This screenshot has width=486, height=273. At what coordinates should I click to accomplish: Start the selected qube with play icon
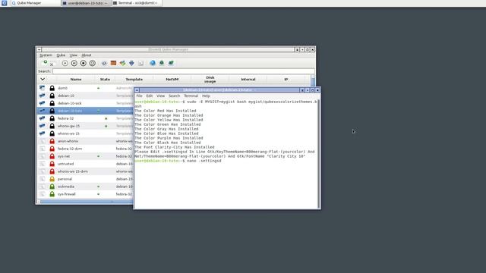pos(65,63)
